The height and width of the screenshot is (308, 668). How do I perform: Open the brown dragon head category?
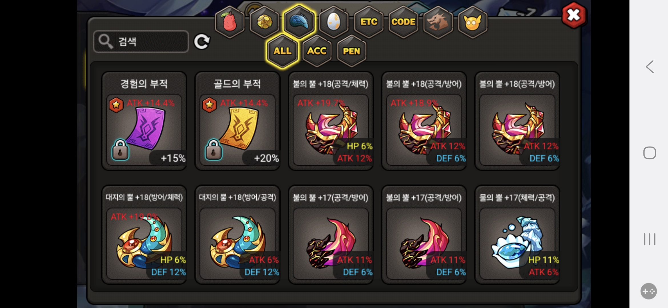pyautogui.click(x=438, y=22)
